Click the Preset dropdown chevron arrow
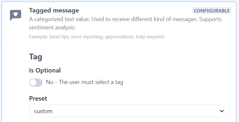 point(222,111)
